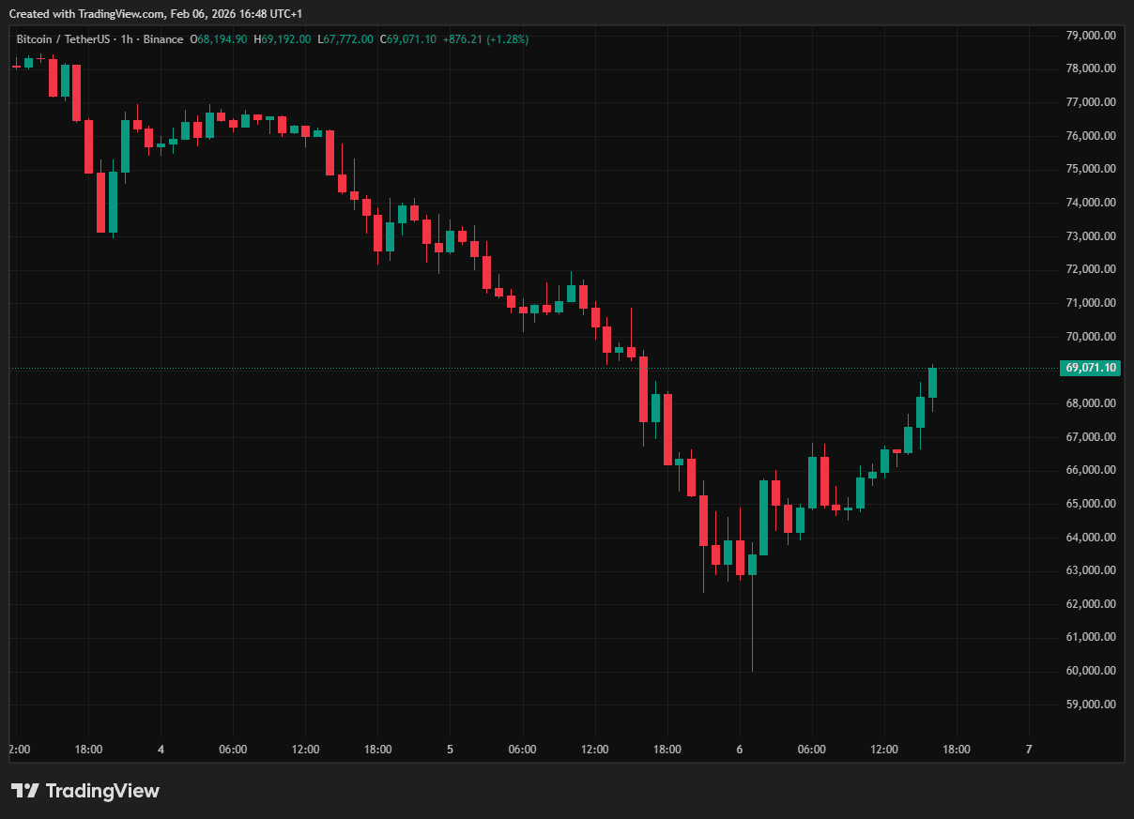Click the green 69,071.10 current price tag
Screen dimensions: 1134x819
(x=1091, y=368)
